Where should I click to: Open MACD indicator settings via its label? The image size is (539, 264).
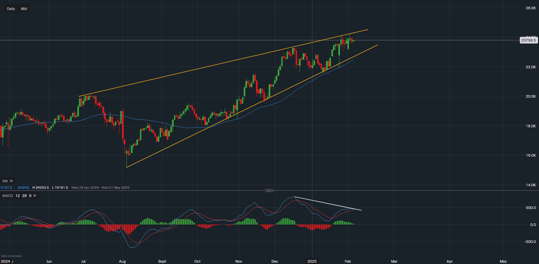(8, 196)
